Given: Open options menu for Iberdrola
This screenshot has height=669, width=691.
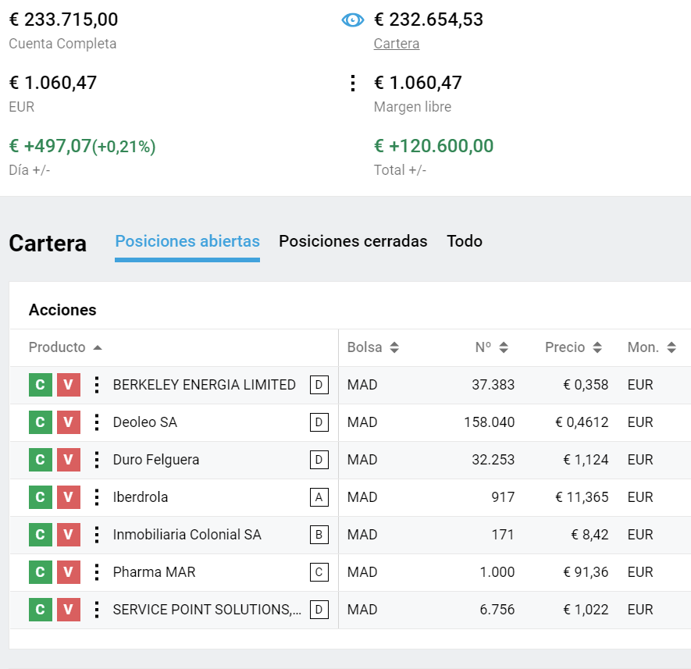Looking at the screenshot, I should coord(97,497).
